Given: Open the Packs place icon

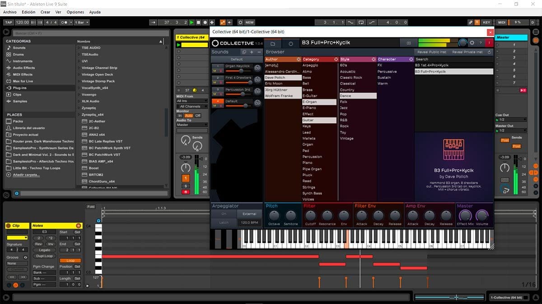Looking at the screenshot, I should point(9,121).
